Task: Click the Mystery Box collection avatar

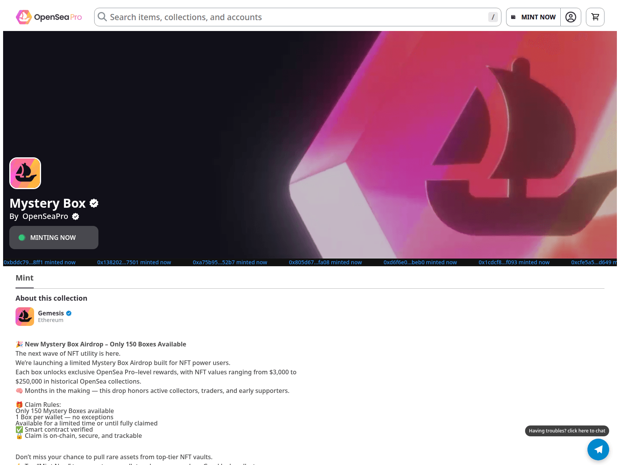Action: [25, 173]
